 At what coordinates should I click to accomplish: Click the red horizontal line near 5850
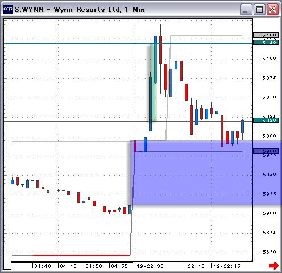pyautogui.click(x=81, y=255)
